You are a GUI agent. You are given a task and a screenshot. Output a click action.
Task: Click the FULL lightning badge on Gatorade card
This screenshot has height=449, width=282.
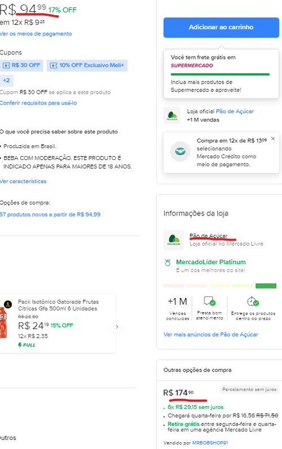coord(27,345)
